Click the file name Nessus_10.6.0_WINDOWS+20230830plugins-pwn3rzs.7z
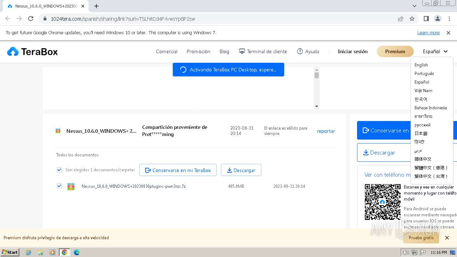The width and height of the screenshot is (457, 257). pos(134,186)
